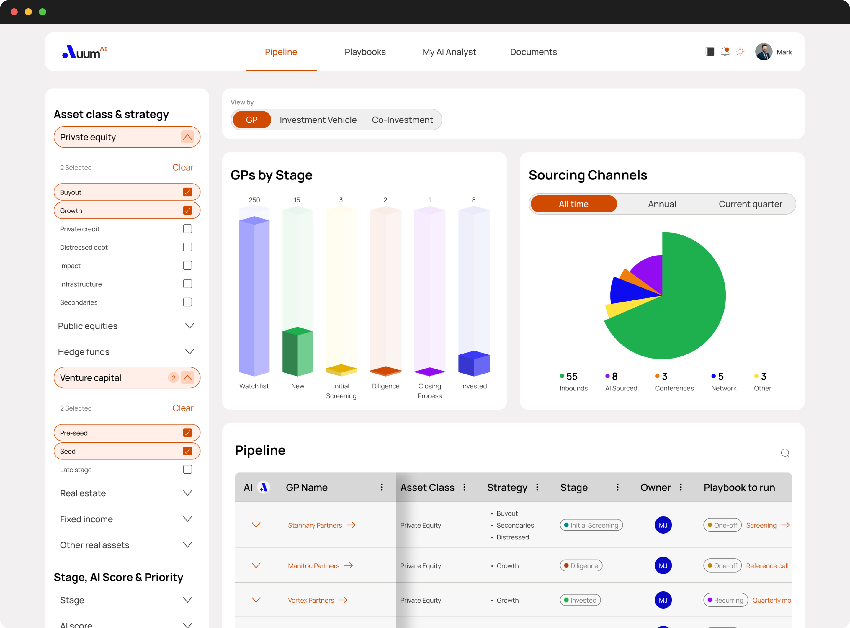The width and height of the screenshot is (850, 628).
Task: Open Owner column three-dot menu
Action: [x=681, y=487]
